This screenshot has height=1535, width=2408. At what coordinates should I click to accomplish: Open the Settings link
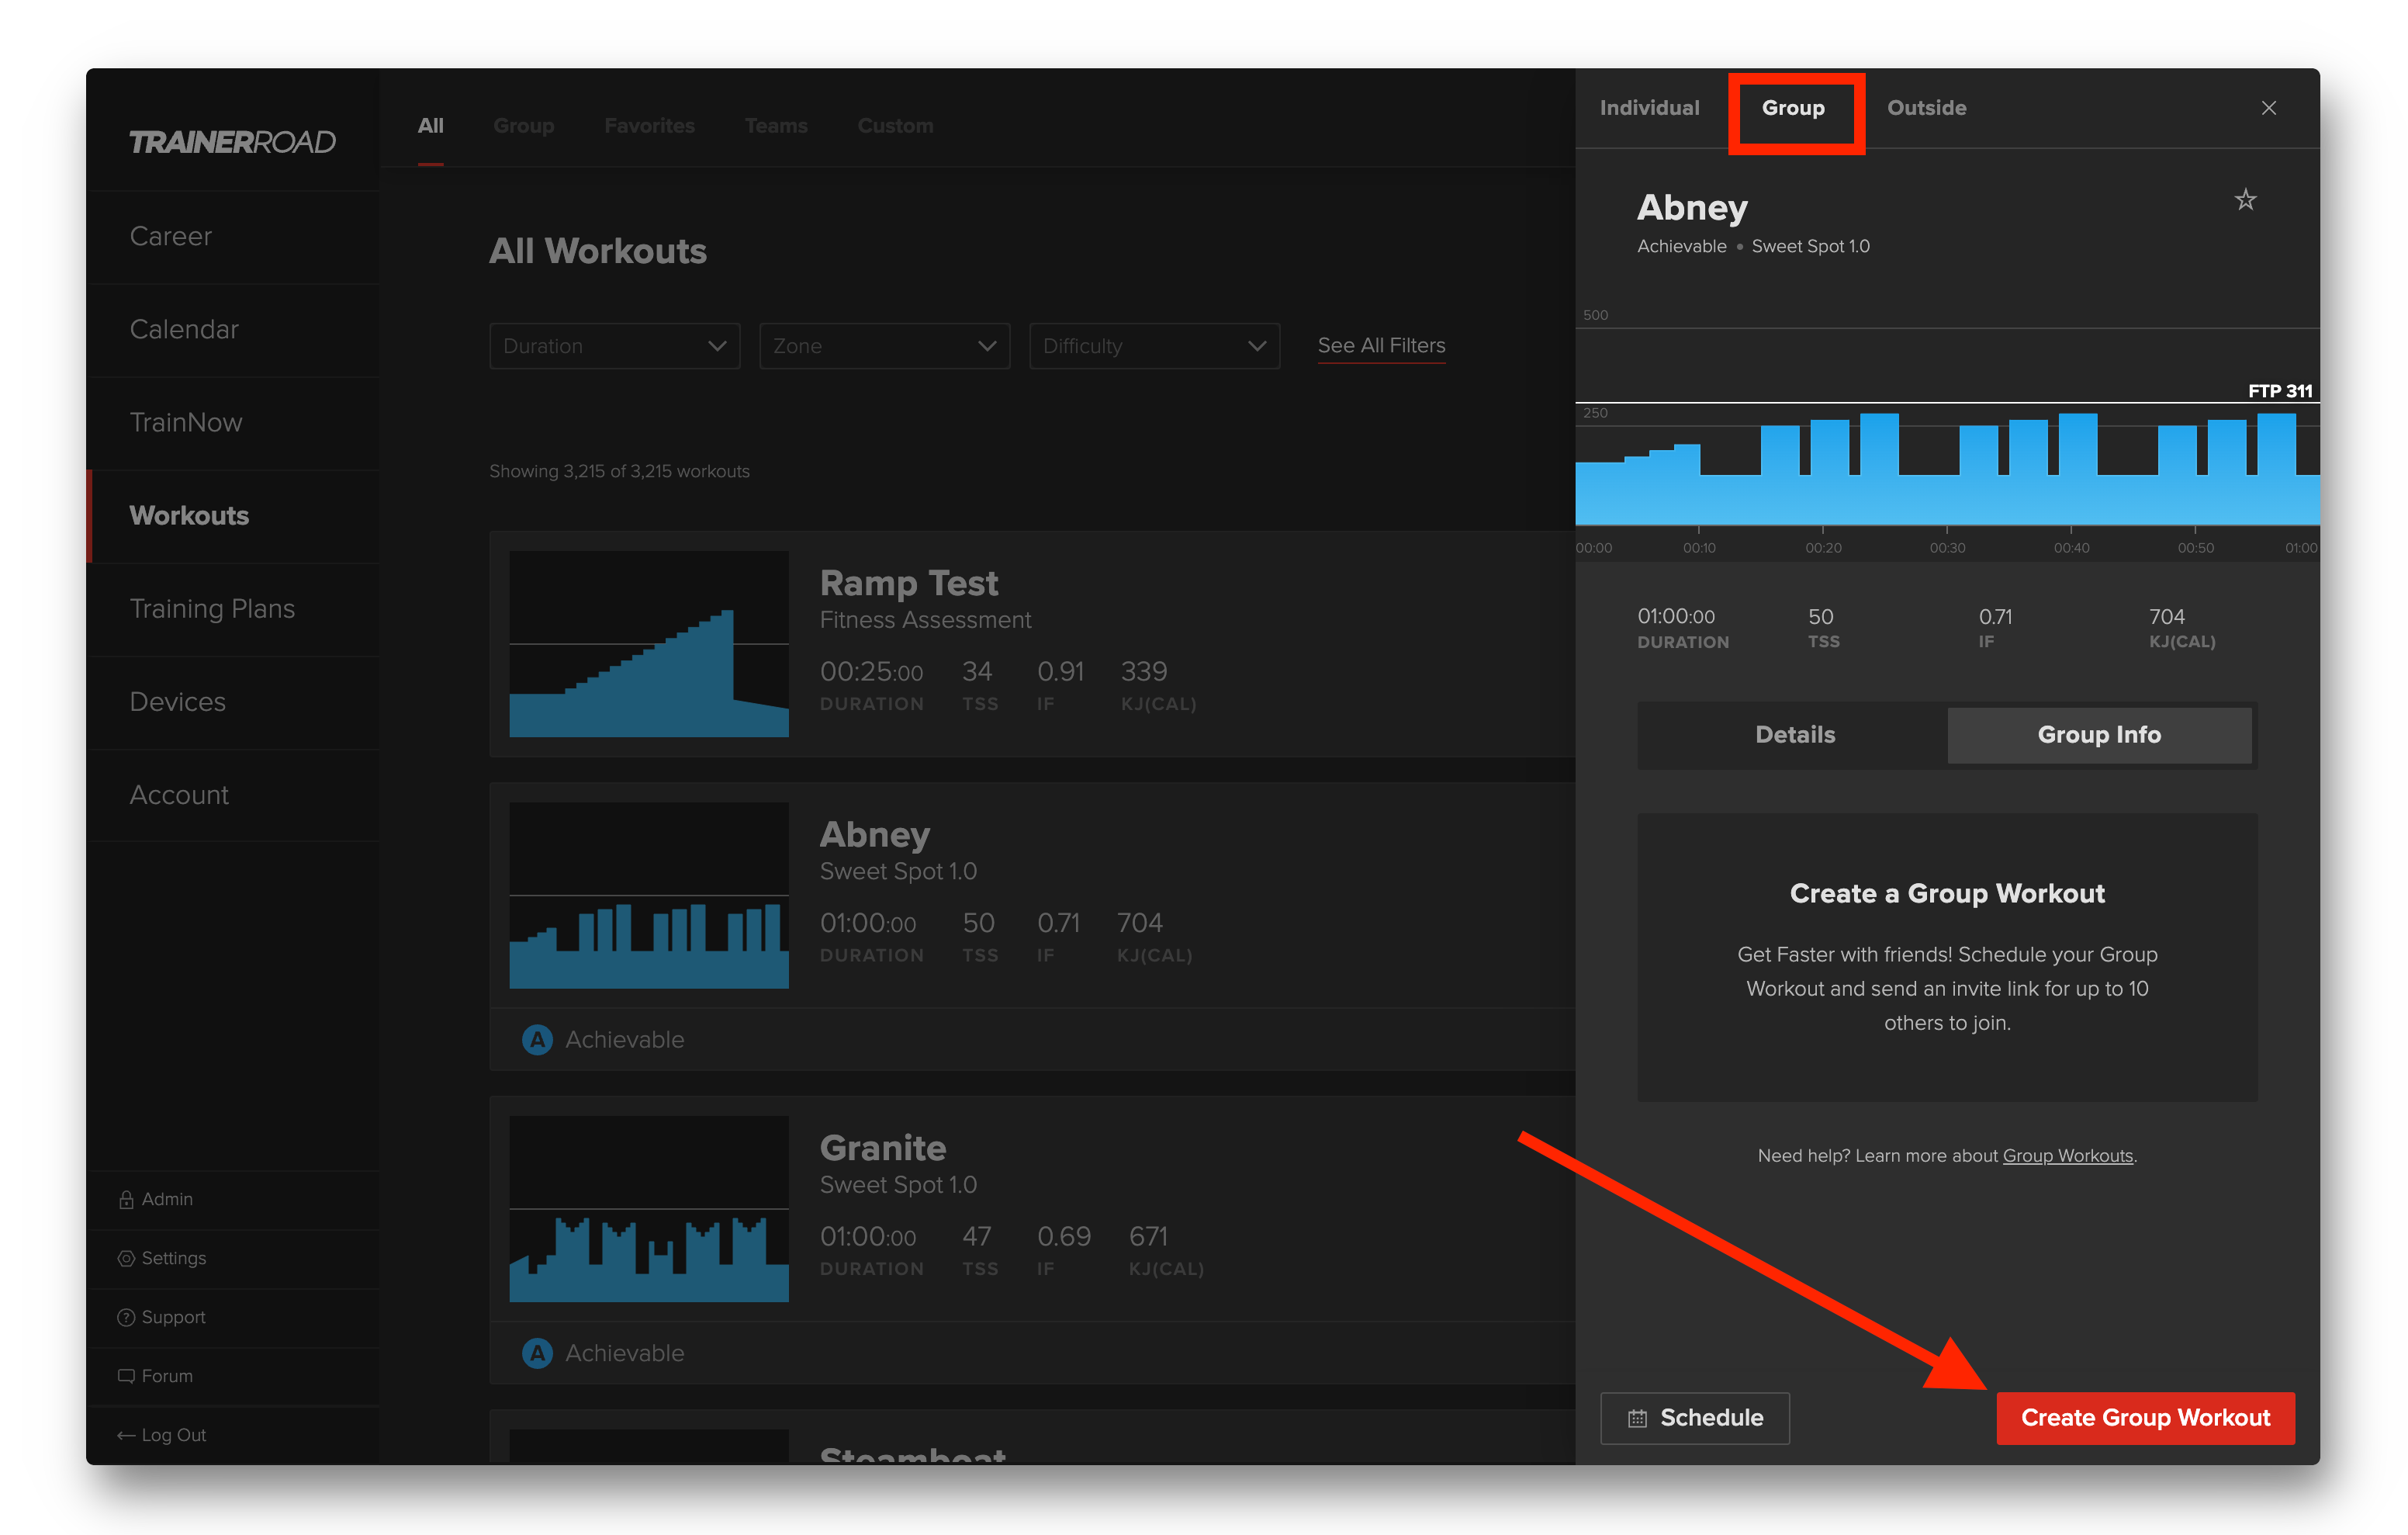coord(174,1258)
